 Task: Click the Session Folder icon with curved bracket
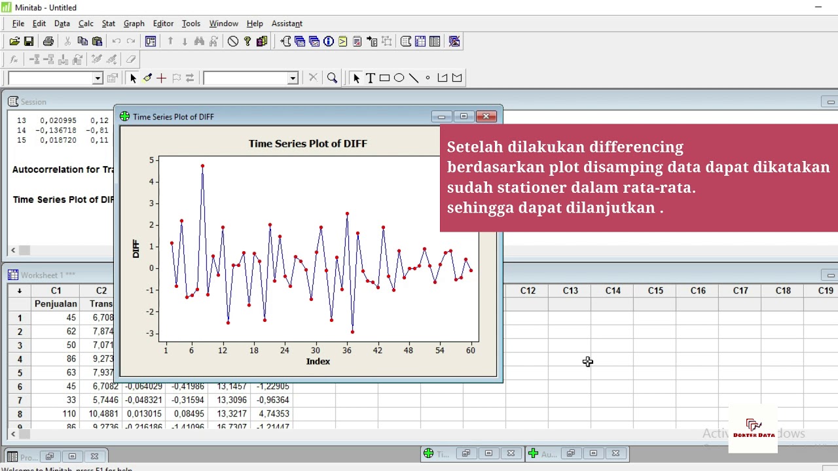pos(286,41)
